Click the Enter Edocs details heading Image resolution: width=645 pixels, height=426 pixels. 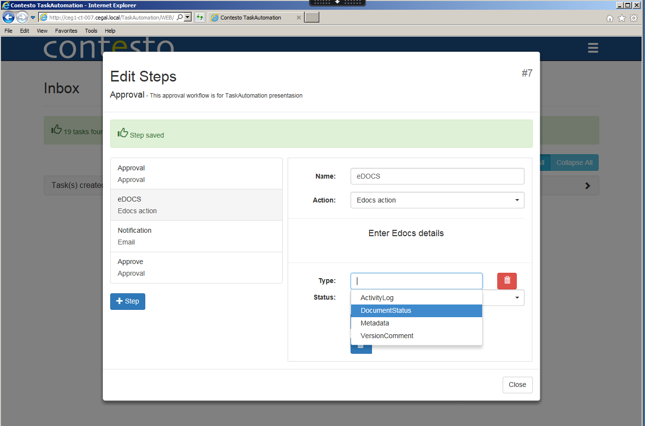click(x=406, y=233)
